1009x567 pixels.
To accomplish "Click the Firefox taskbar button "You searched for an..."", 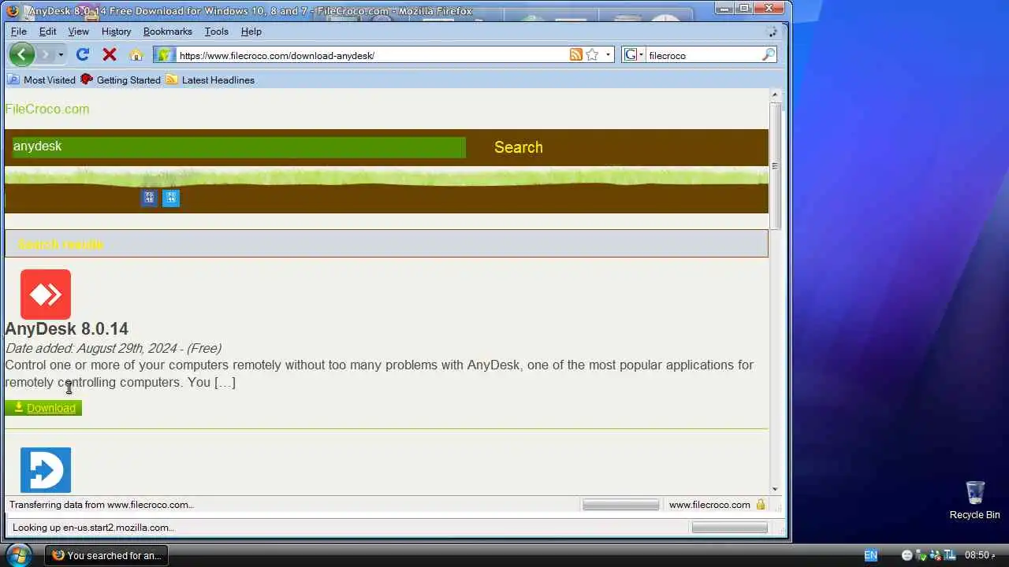I will [108, 555].
